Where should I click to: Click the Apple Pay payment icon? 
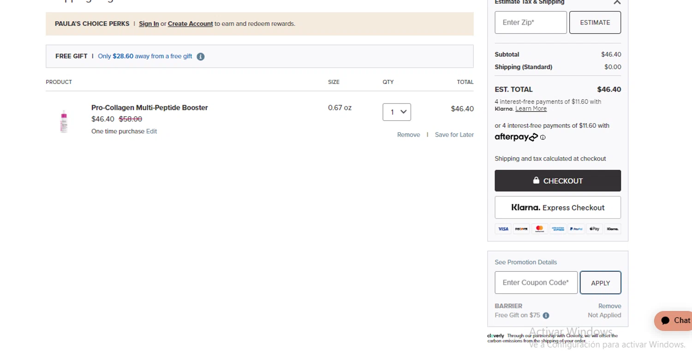tap(594, 229)
